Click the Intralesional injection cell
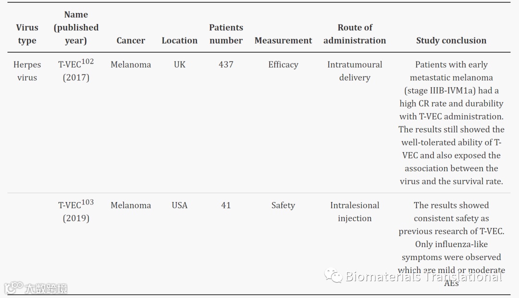This screenshot has width=519, height=298. pyautogui.click(x=355, y=212)
